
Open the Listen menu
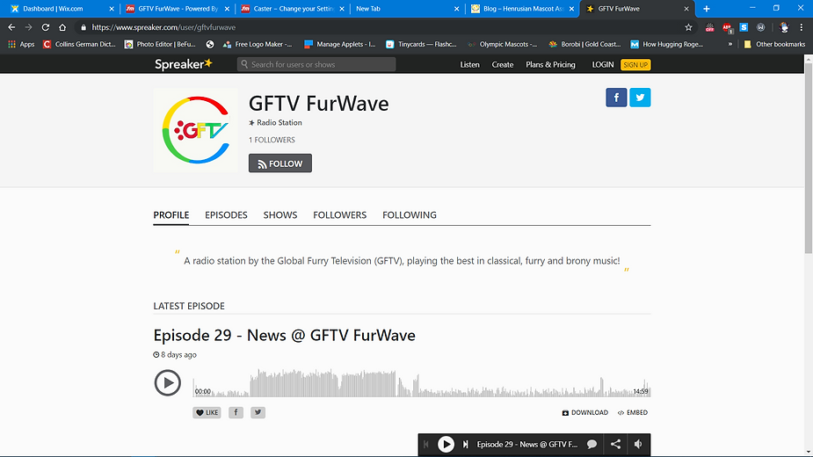(469, 65)
